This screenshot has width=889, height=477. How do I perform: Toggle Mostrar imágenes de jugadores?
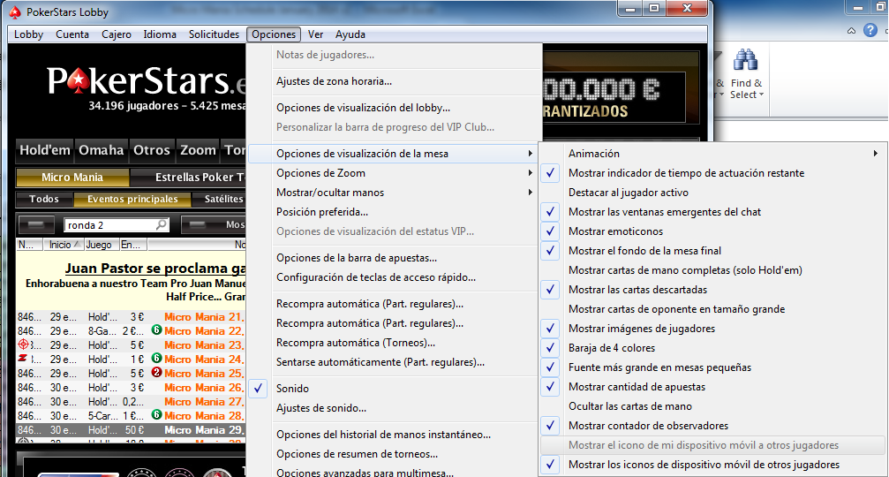click(712, 329)
